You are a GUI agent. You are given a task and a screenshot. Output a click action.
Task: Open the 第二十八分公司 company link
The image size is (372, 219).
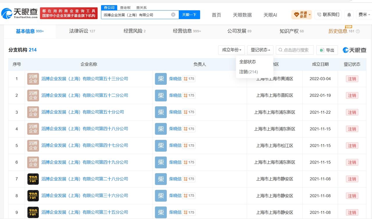coord(85,179)
